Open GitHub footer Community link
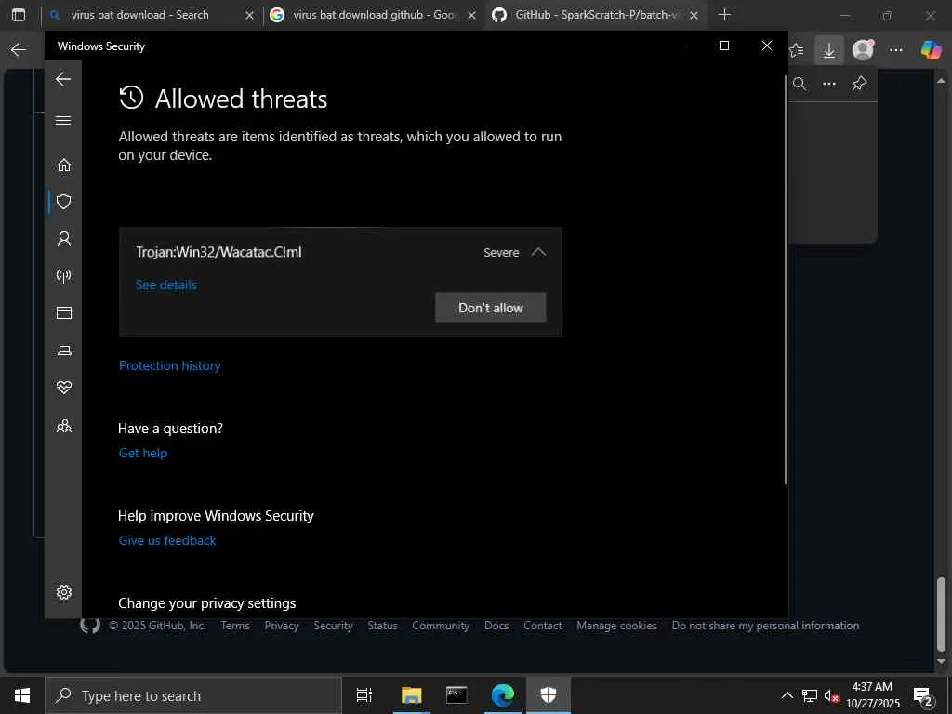 click(x=441, y=626)
